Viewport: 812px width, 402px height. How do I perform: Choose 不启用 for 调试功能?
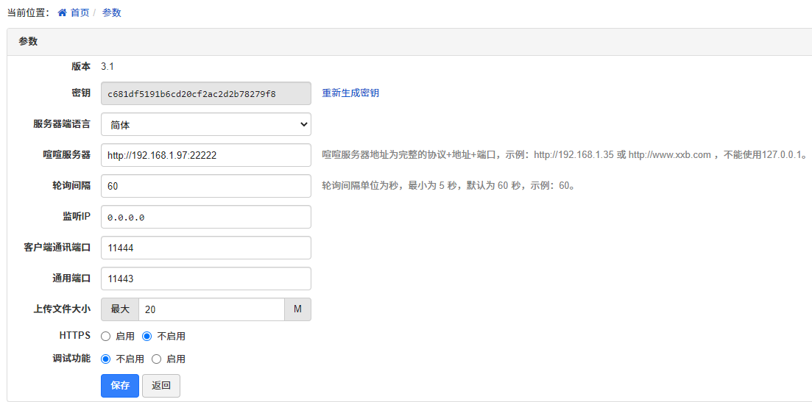point(105,359)
